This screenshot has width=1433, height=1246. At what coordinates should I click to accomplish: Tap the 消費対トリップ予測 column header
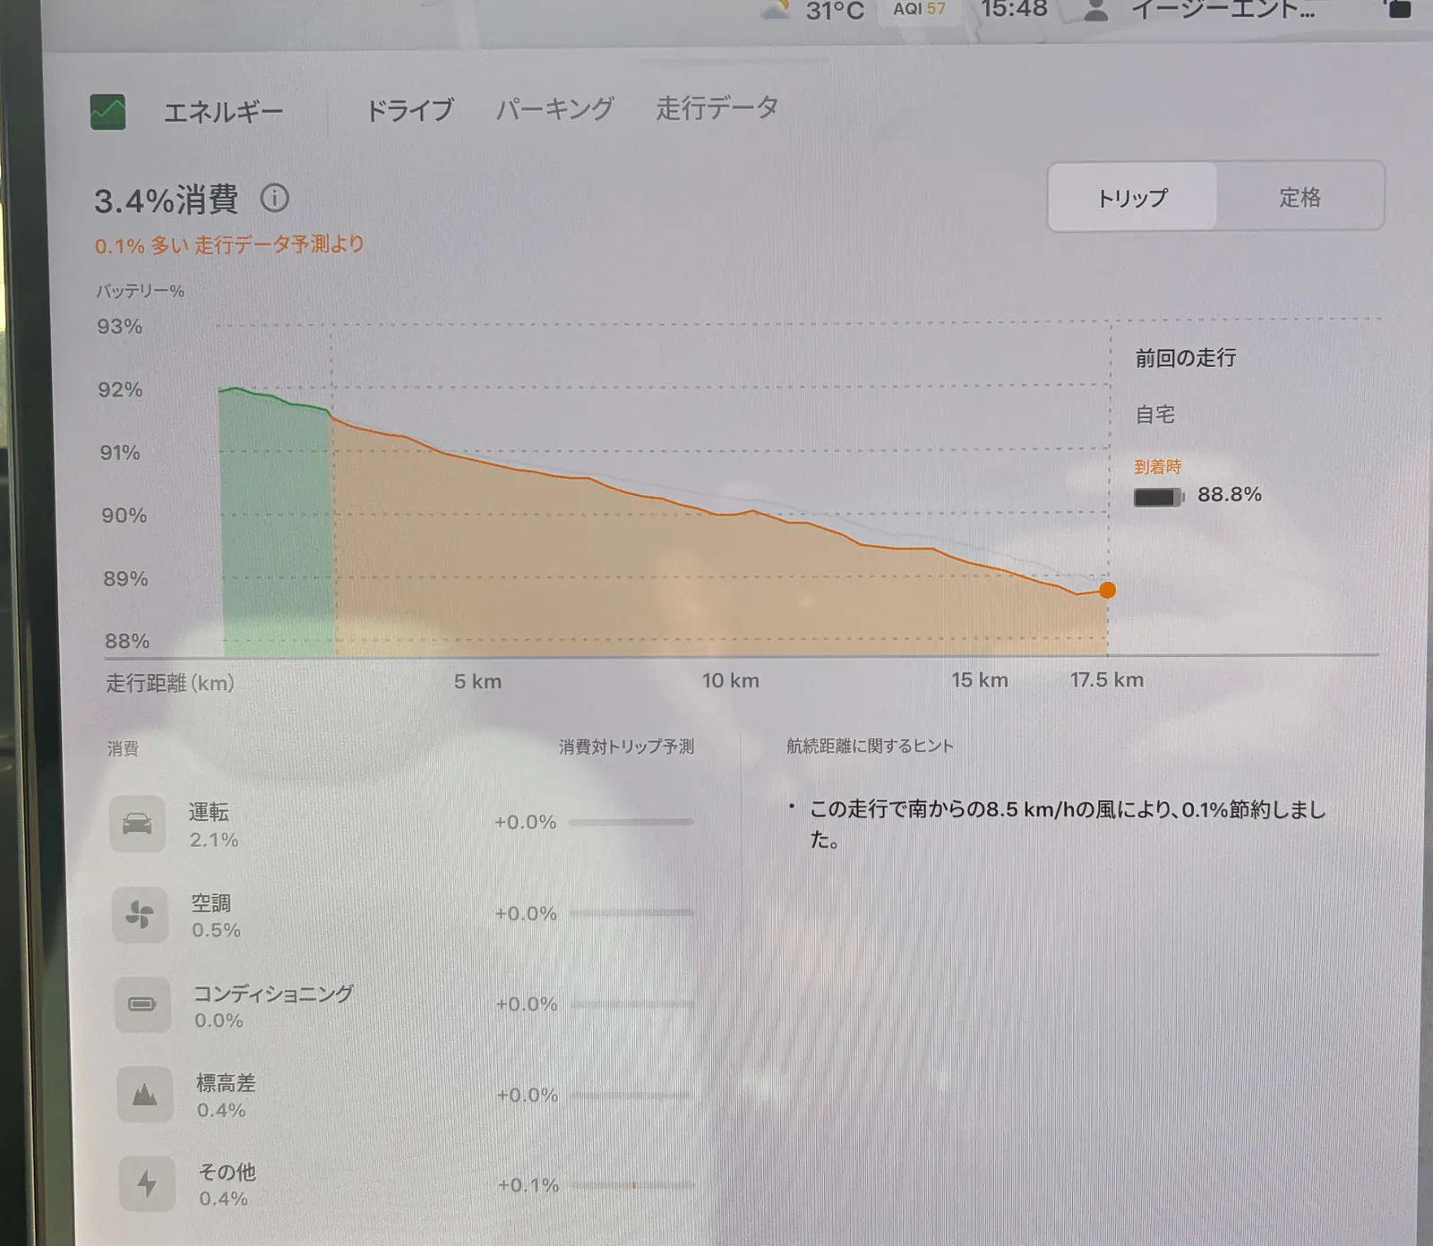(626, 747)
